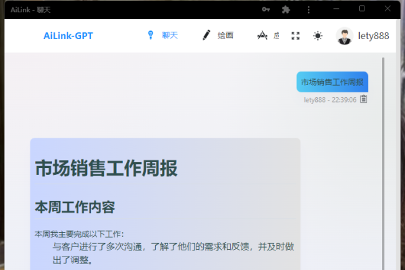Open the 应 apps menu item
Image resolution: width=405 pixels, height=270 pixels.
point(276,35)
